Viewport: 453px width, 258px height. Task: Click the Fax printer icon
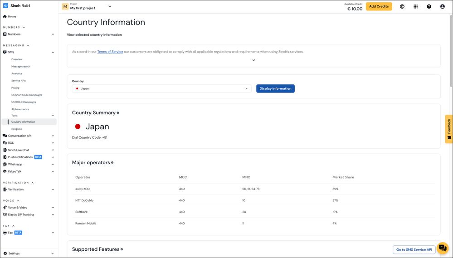pos(5,233)
